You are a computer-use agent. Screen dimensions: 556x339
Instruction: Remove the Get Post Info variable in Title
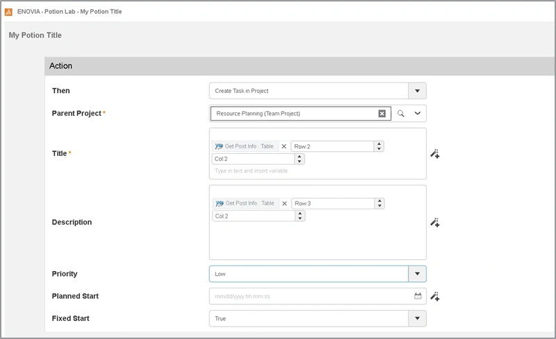(284, 146)
